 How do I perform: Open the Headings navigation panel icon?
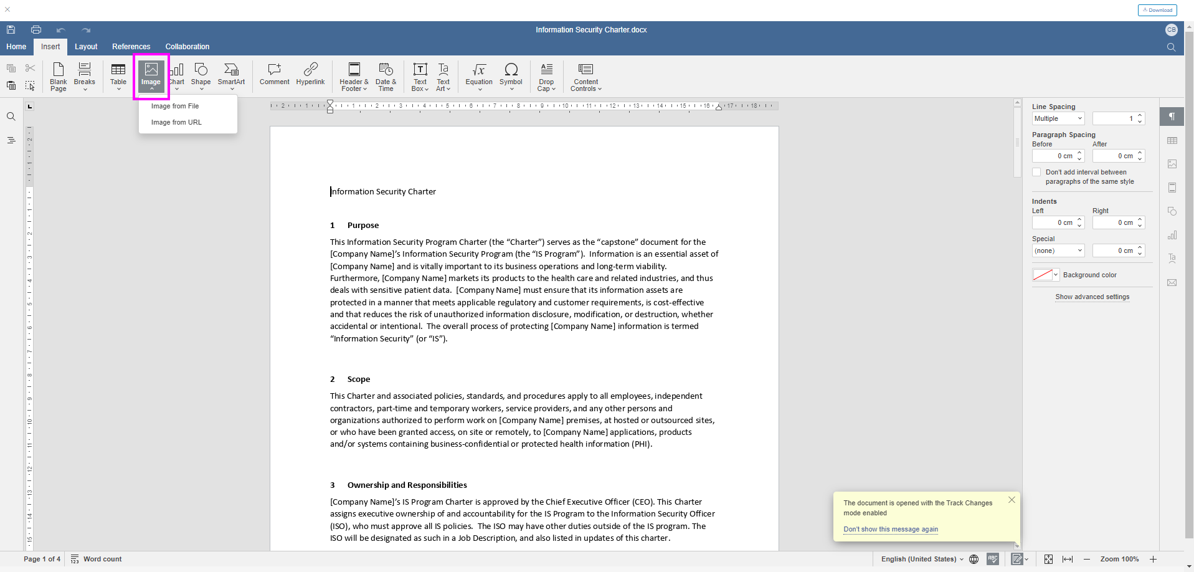(x=11, y=140)
